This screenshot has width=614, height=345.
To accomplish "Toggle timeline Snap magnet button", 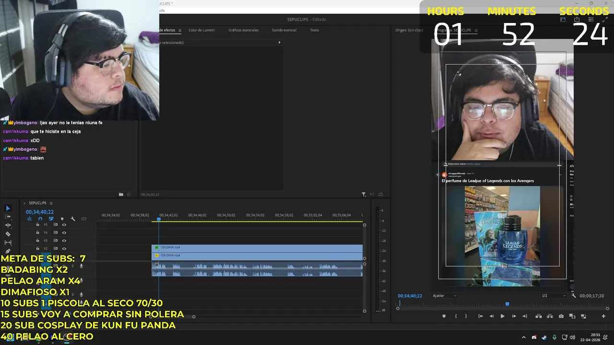I will [x=40, y=219].
